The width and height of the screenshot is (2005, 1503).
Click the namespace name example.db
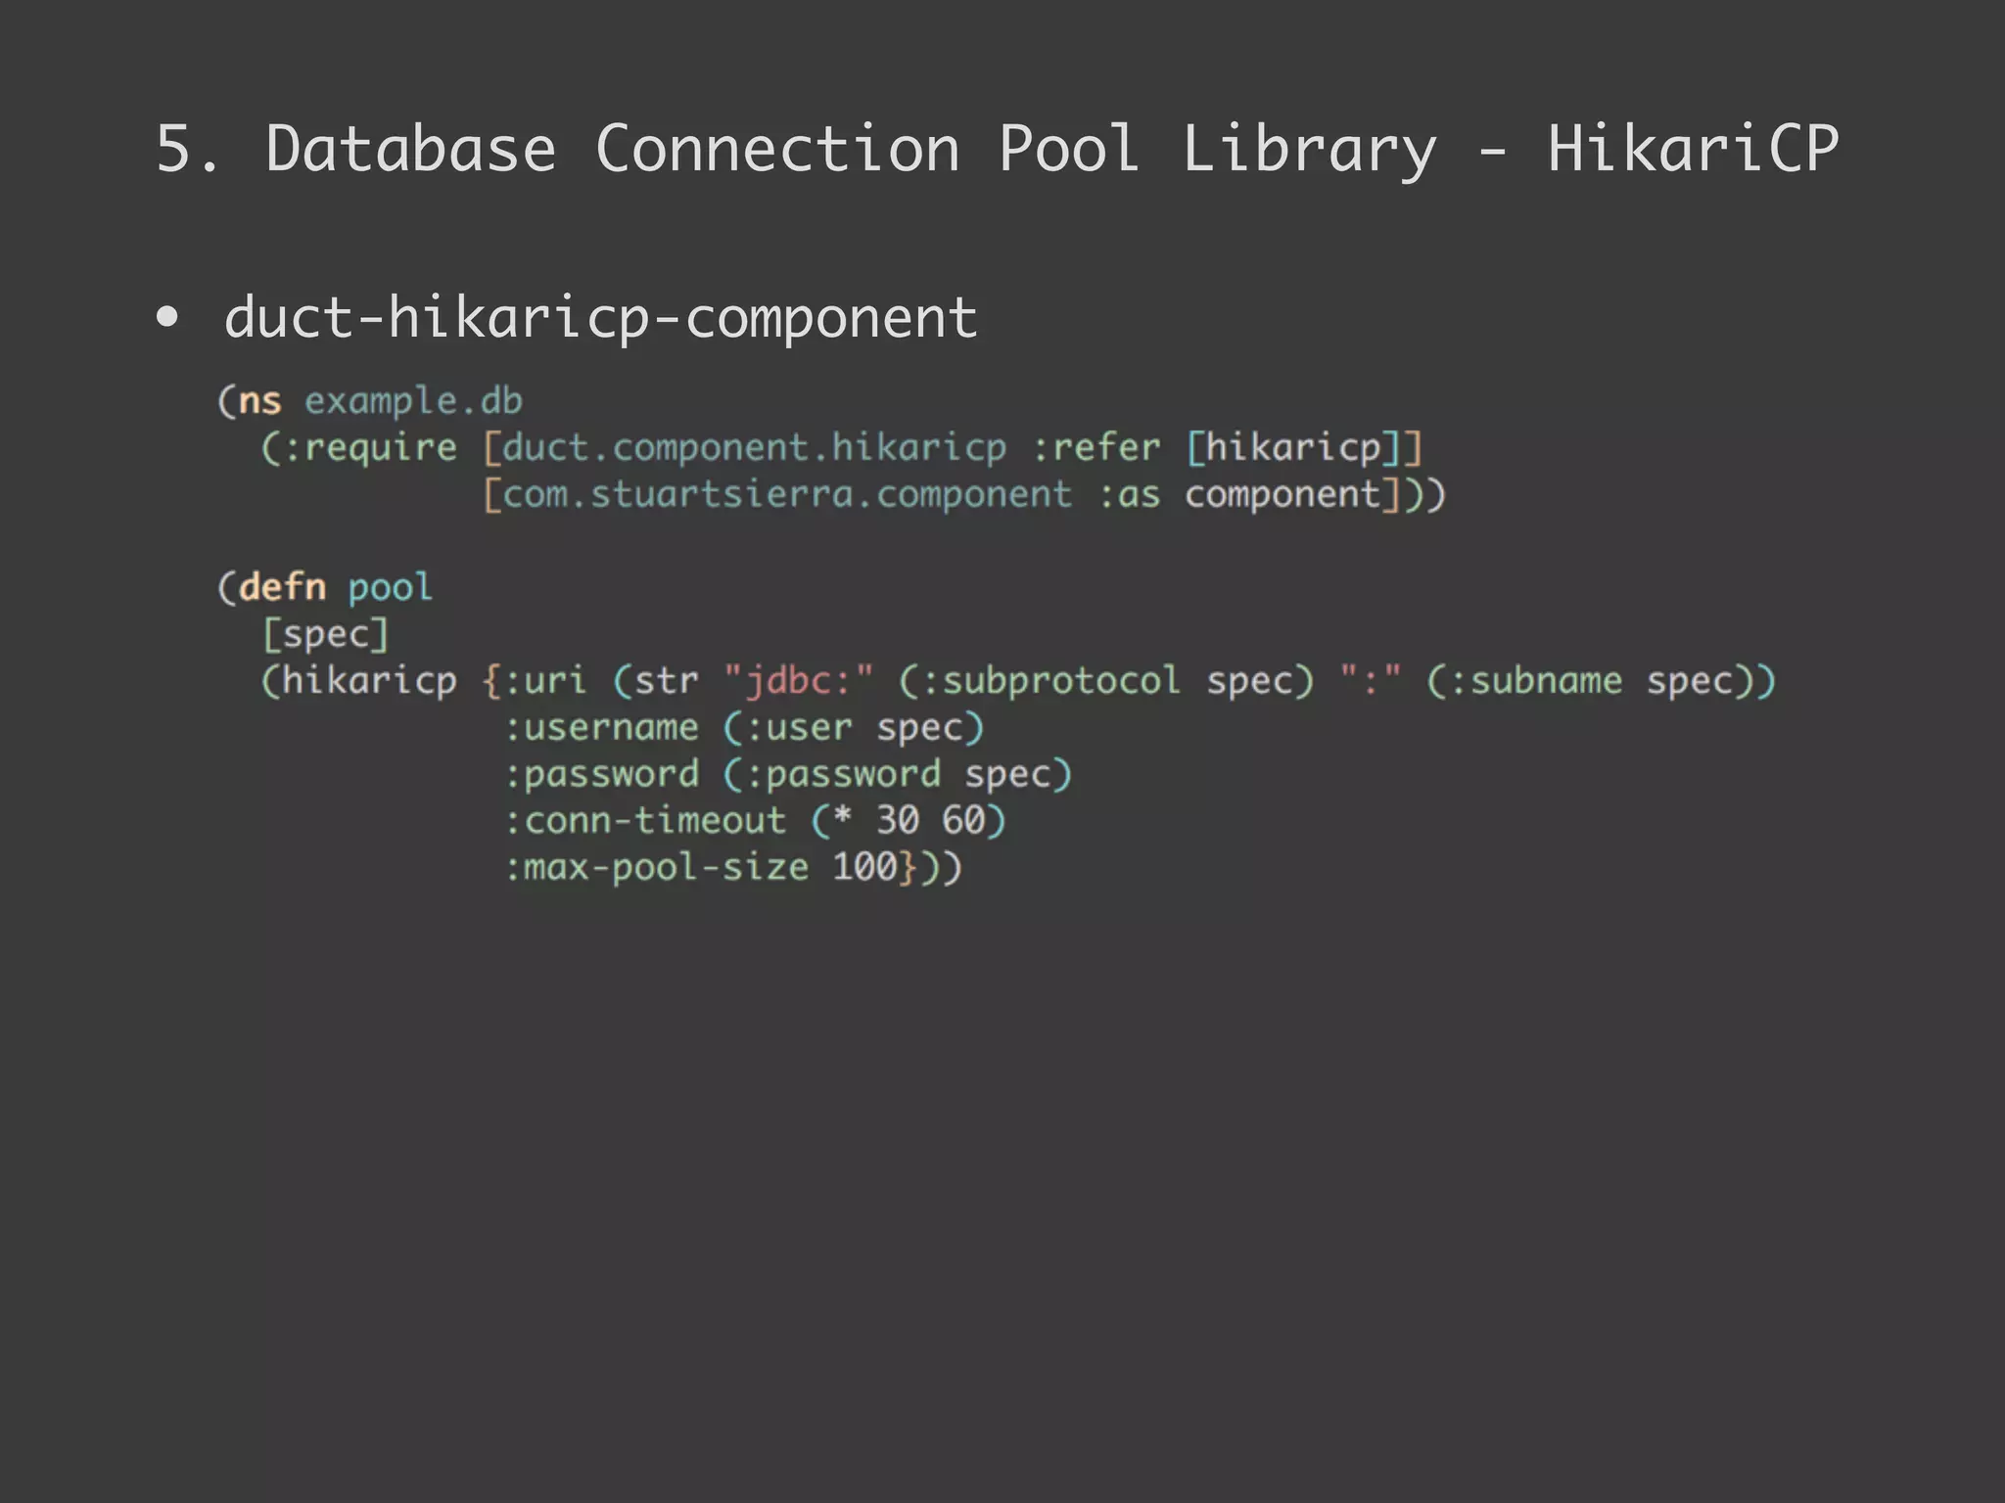coord(413,401)
